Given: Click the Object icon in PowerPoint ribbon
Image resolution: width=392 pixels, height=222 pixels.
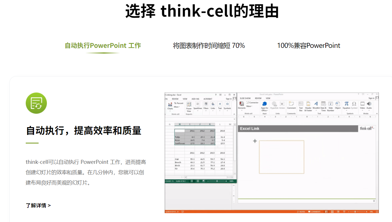Looking at the screenshot, I should pos(338,104).
